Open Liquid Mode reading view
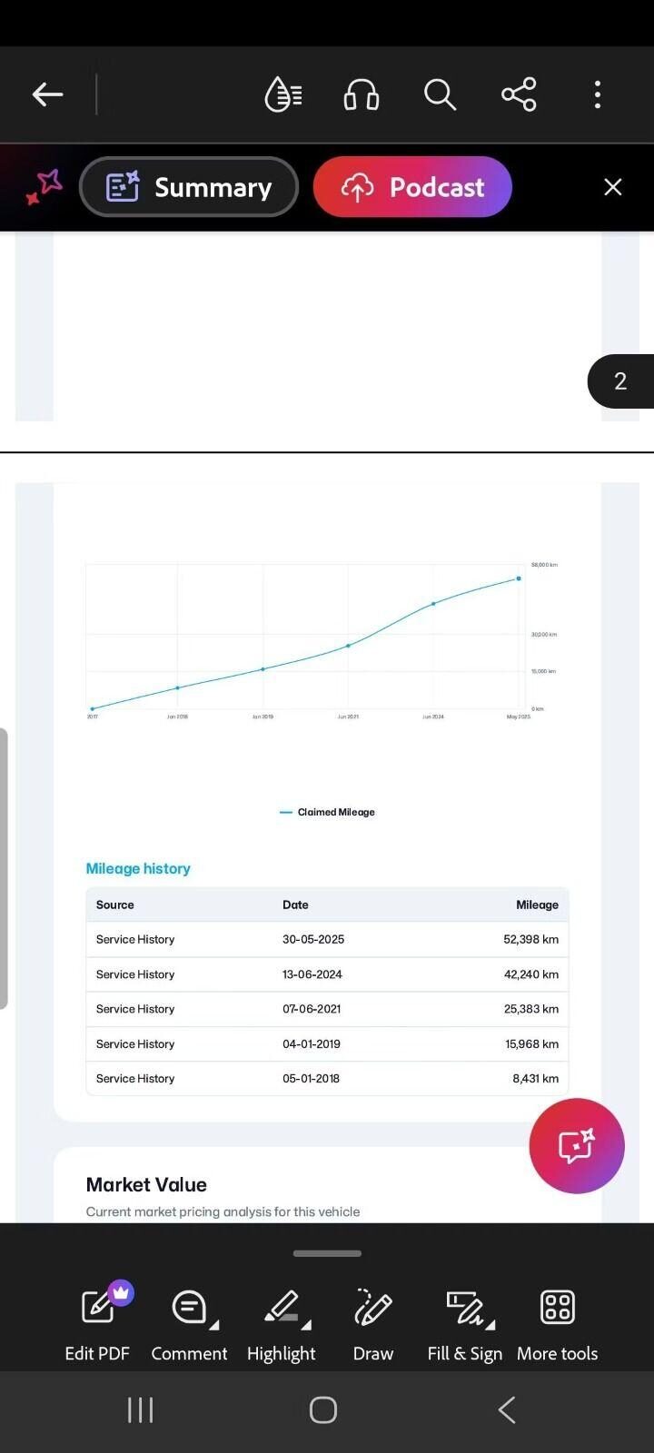 (283, 94)
